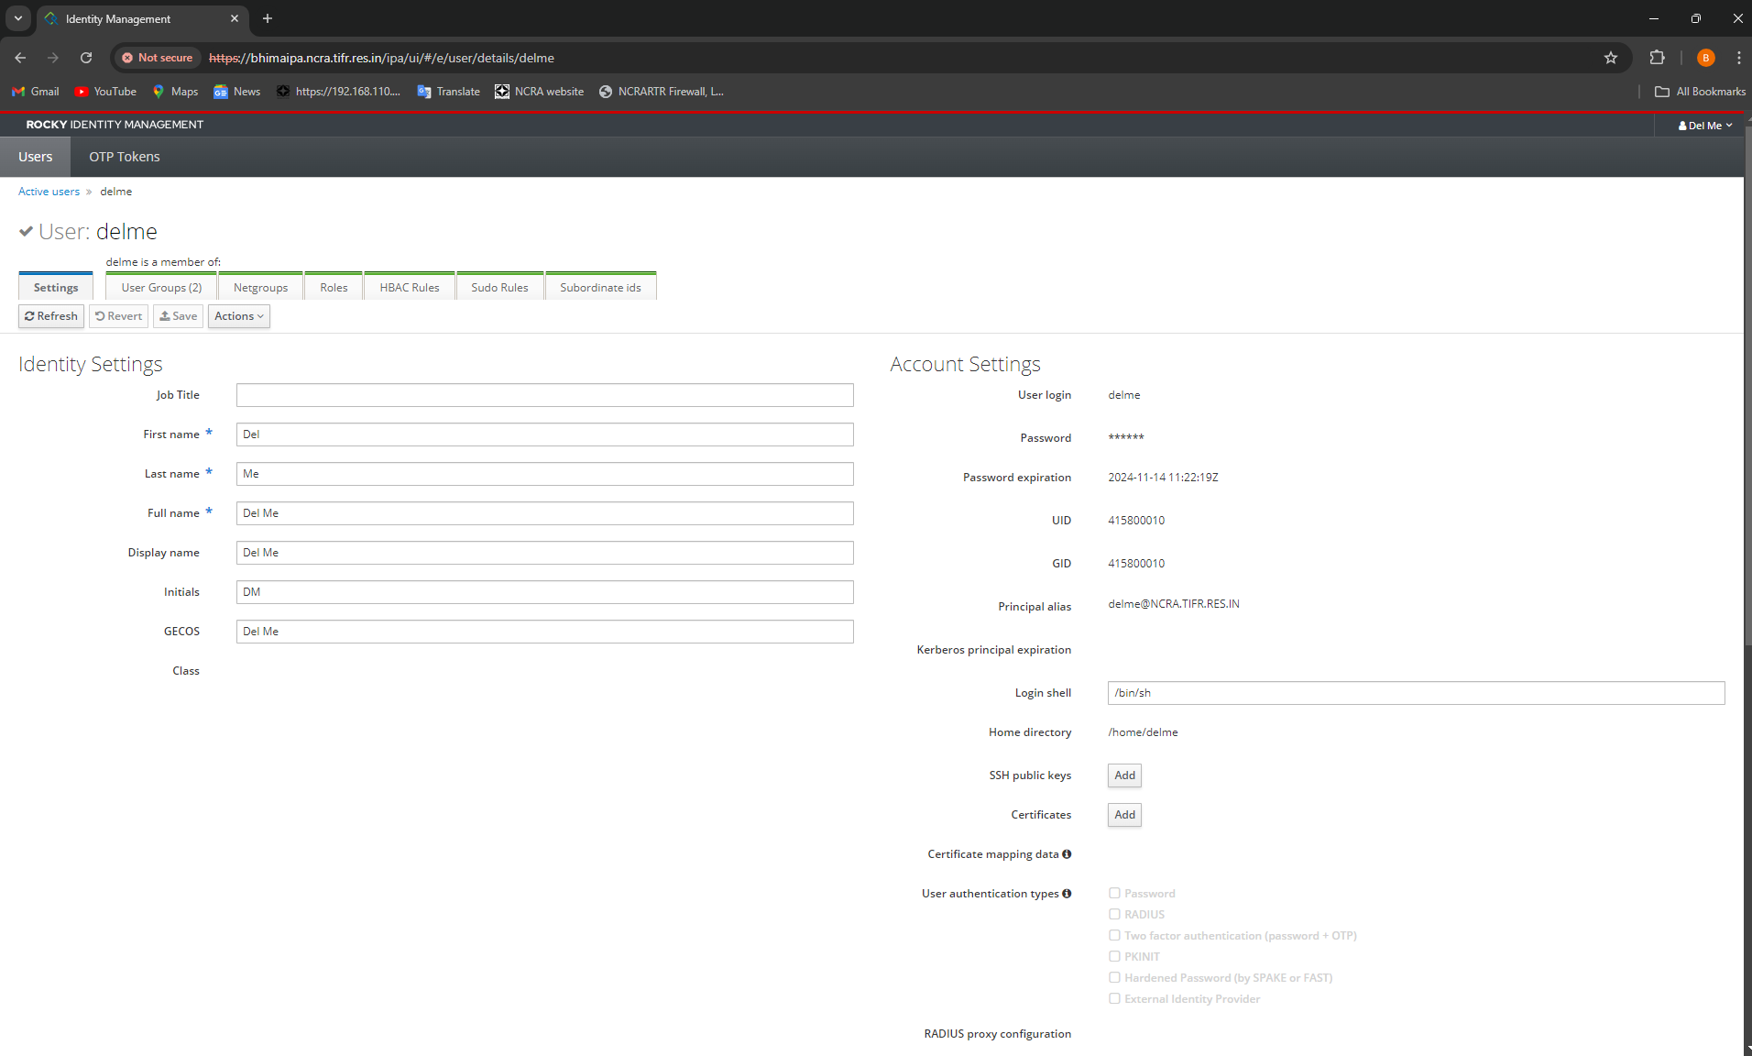The height and width of the screenshot is (1056, 1752).
Task: Open the YouTube bookmark
Action: click(x=105, y=92)
